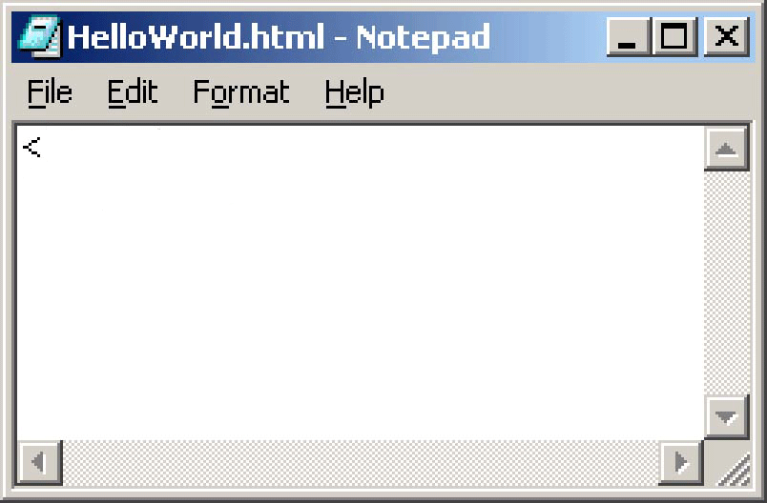This screenshot has height=503, width=767.
Task: Open the File menu
Action: [x=50, y=92]
